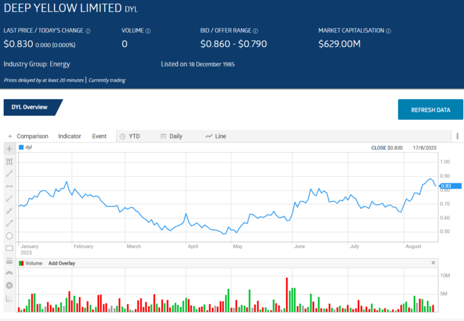Screen dimensions: 464x321
Task: Switch to the DYL Overview tab
Action: (29, 107)
